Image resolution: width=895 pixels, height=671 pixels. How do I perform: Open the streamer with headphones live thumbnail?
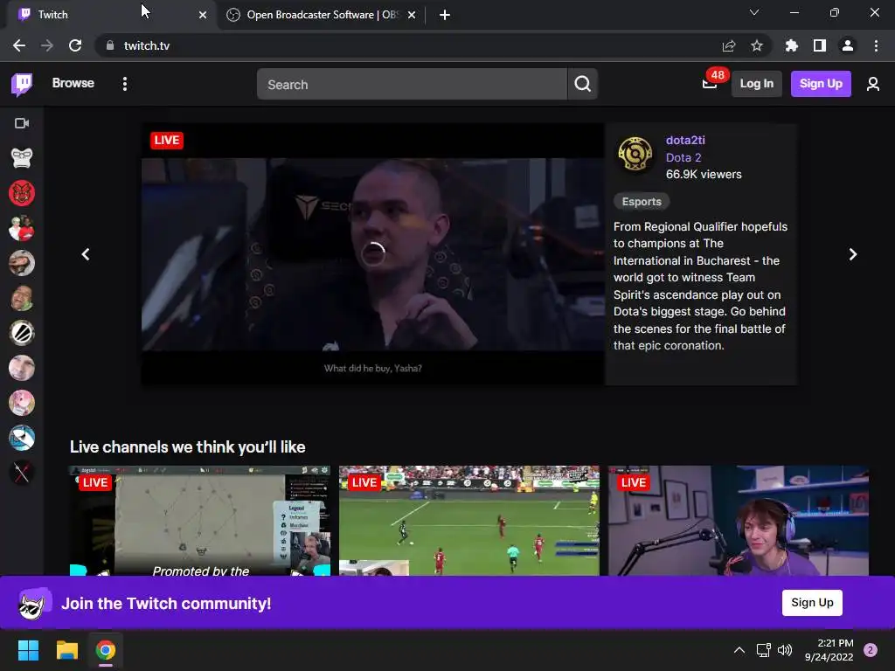click(739, 521)
